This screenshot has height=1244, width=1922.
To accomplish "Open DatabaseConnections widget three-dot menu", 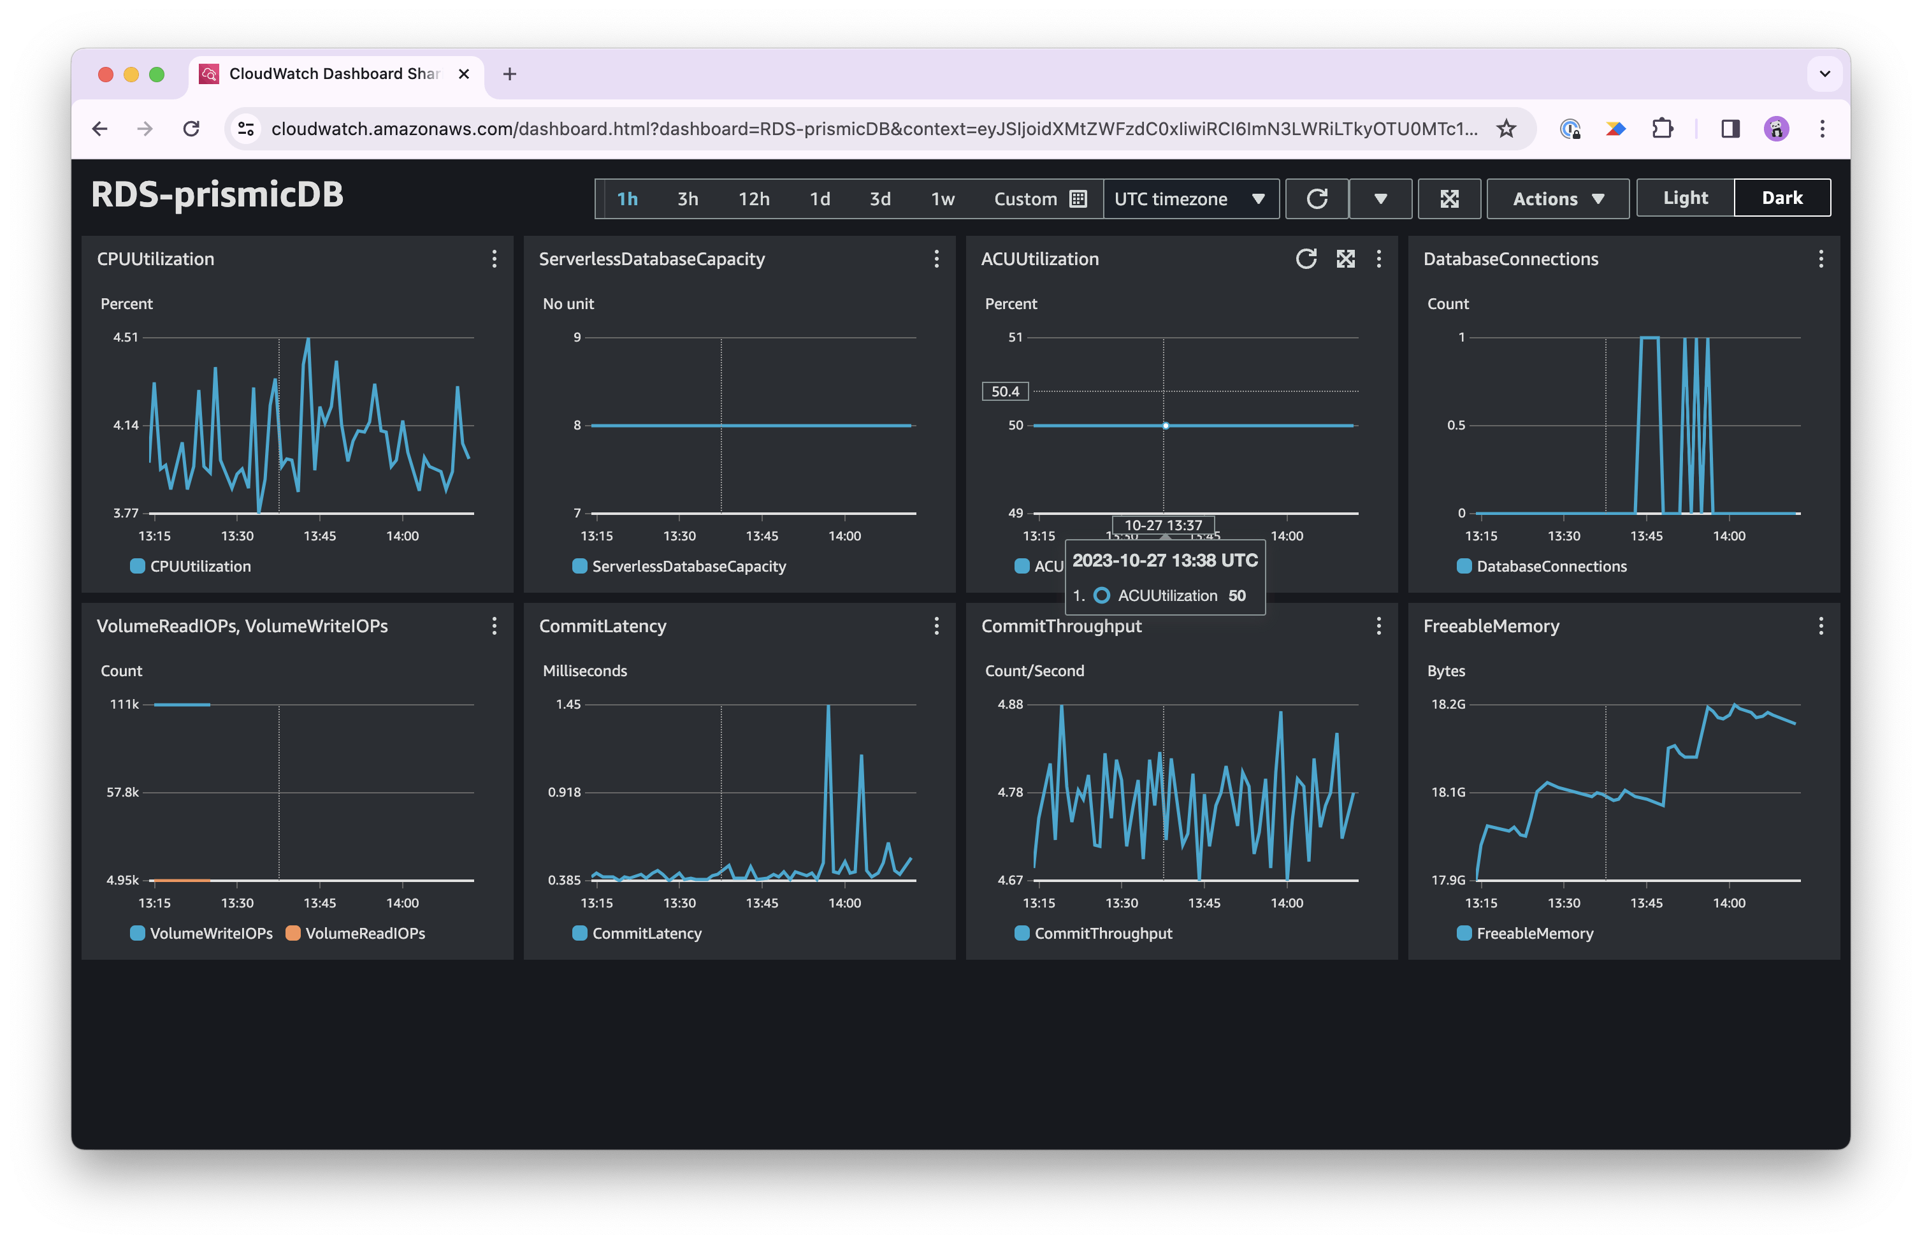I will 1820,259.
